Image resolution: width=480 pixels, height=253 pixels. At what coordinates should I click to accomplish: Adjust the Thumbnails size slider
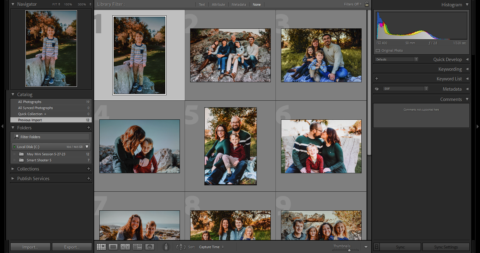(x=349, y=250)
